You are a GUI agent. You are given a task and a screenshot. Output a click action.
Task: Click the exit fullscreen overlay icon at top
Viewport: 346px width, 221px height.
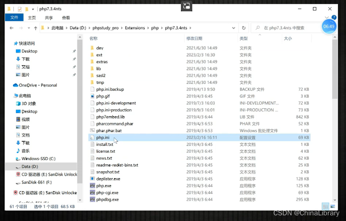point(187,6)
